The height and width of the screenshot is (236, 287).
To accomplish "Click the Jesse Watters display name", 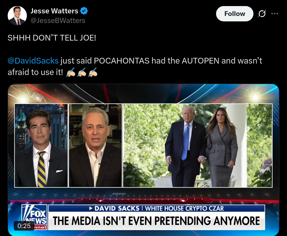I will click(x=54, y=11).
